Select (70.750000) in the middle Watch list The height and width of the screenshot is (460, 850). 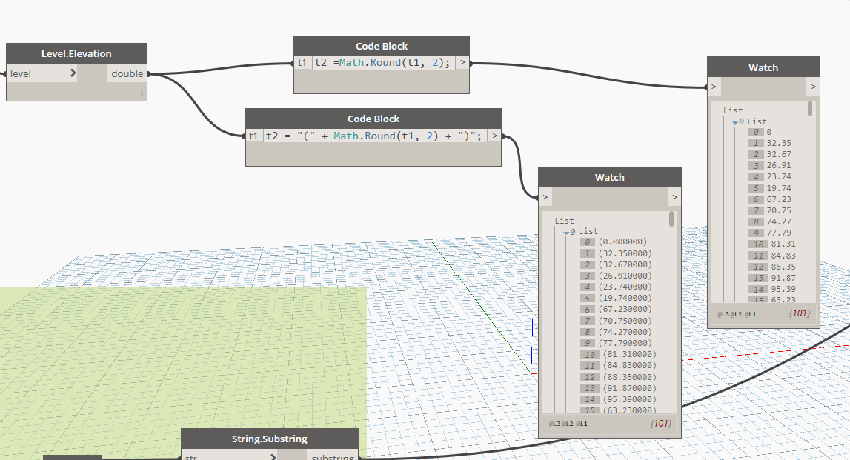(x=625, y=321)
